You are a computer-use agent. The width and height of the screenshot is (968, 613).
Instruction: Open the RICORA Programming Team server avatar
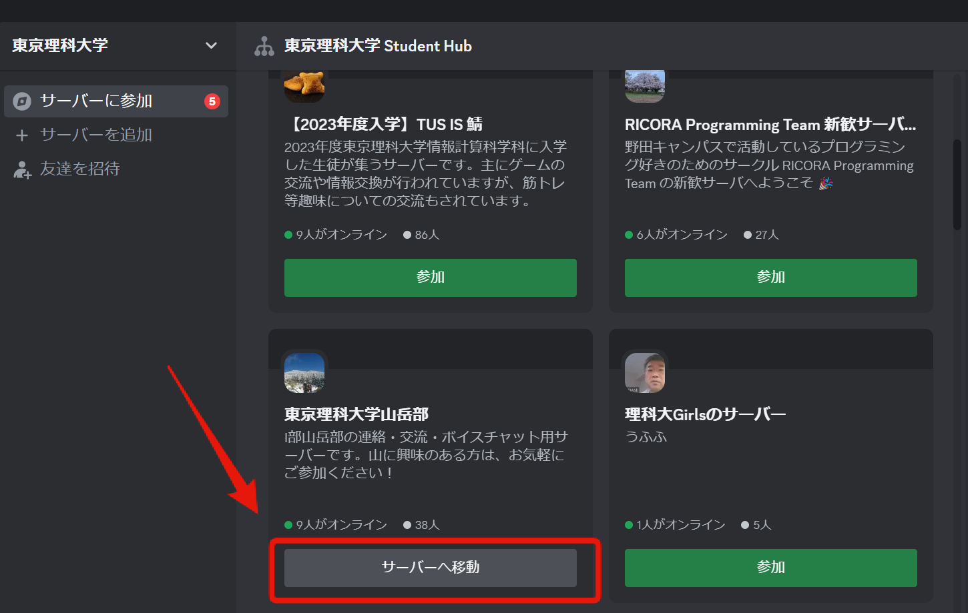pos(645,85)
